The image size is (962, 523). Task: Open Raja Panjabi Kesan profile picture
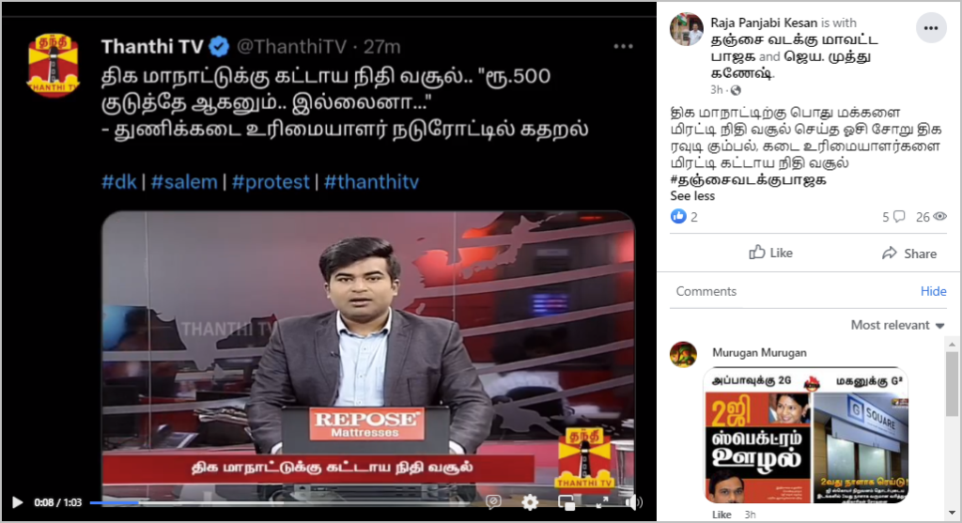tap(687, 28)
